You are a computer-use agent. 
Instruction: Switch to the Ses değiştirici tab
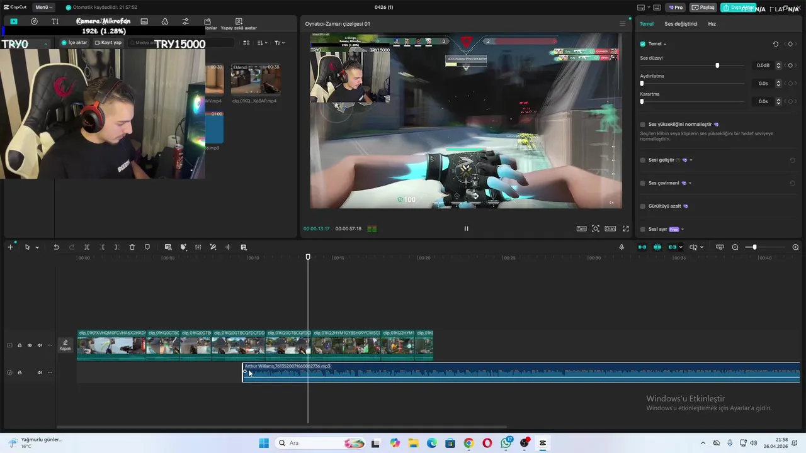coord(681,24)
